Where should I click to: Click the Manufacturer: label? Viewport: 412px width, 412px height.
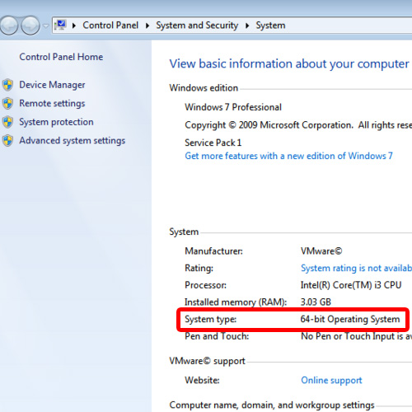click(x=213, y=251)
